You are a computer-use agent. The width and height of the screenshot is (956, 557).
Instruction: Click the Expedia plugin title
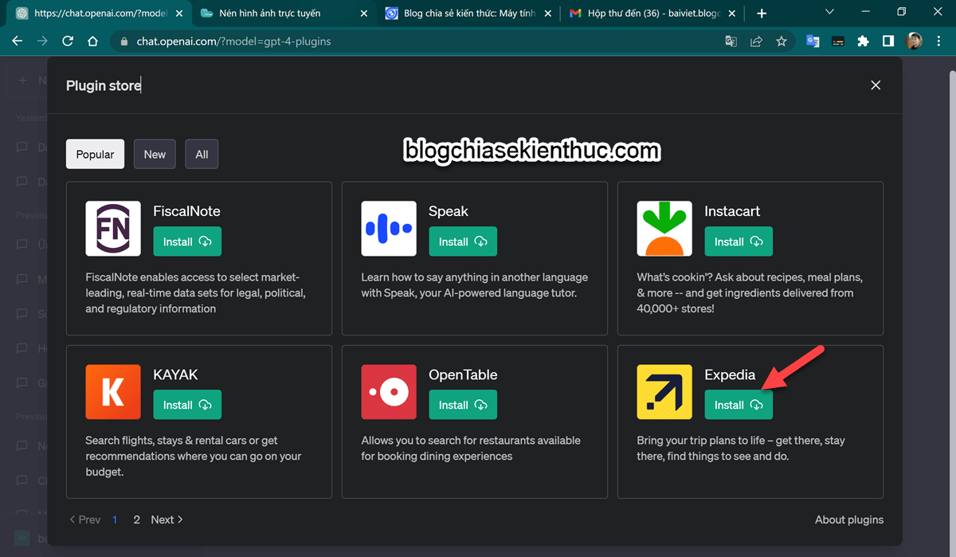(730, 375)
